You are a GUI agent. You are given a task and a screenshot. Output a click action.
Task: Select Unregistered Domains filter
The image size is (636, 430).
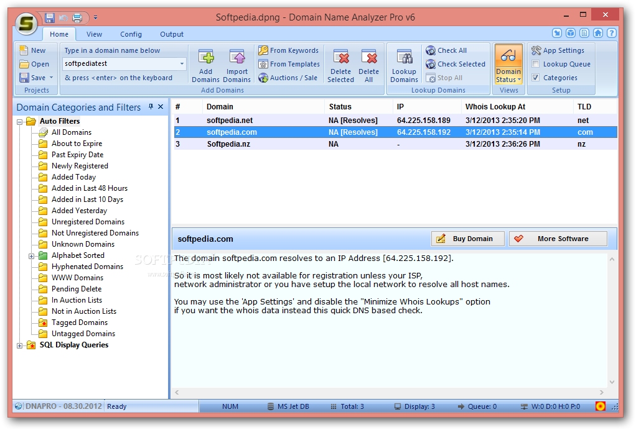pyautogui.click(x=88, y=221)
